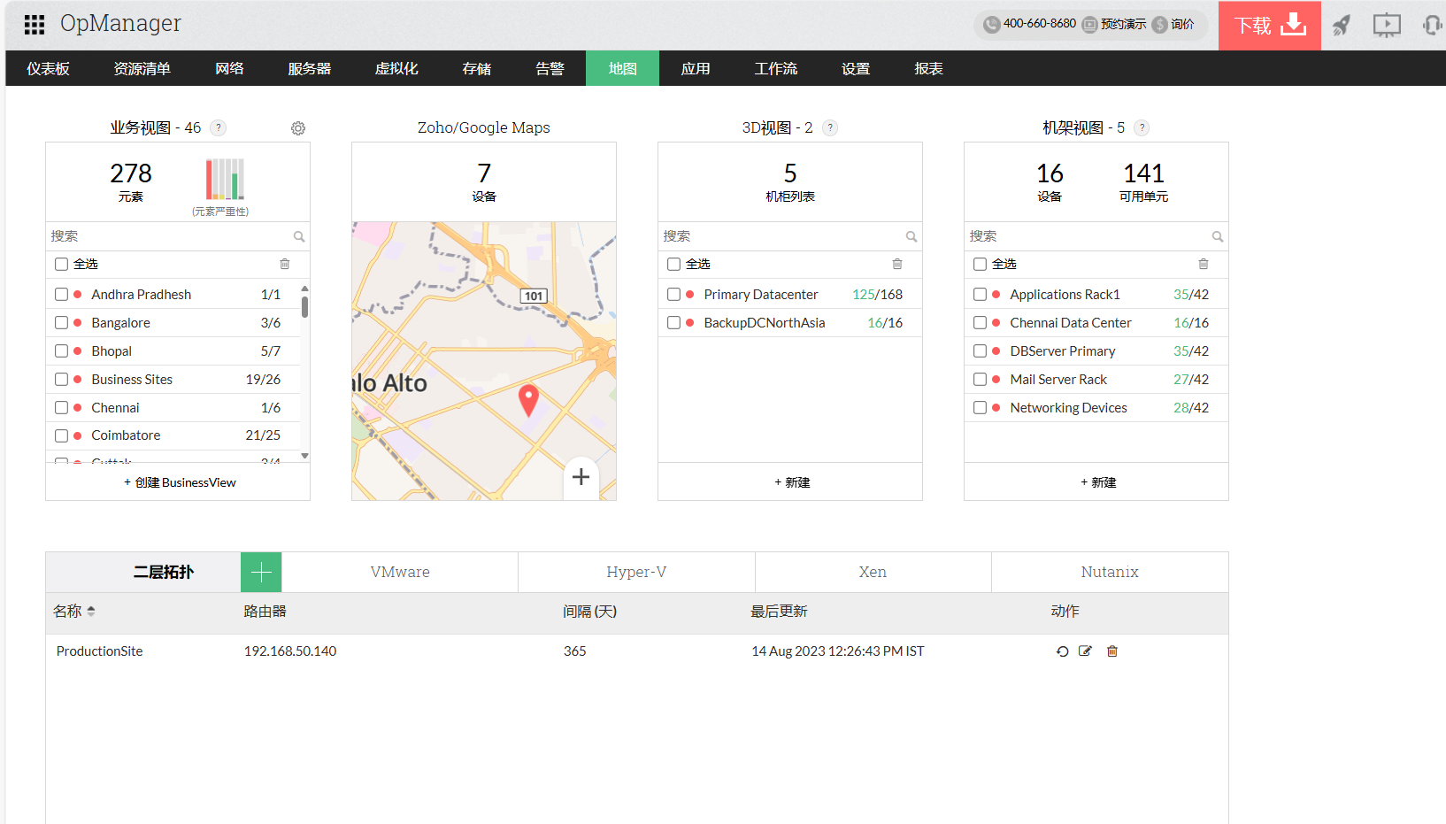The image size is (1446, 824).
Task: Check the Primary Datacenter checkbox
Action: point(673,295)
